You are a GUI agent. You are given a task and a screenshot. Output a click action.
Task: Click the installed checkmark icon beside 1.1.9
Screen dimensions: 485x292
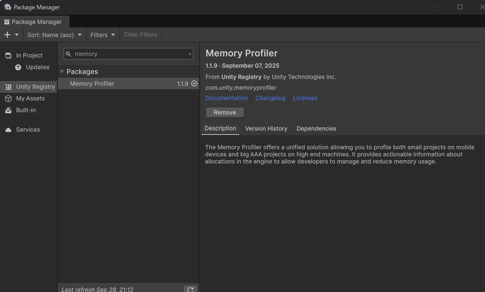194,83
